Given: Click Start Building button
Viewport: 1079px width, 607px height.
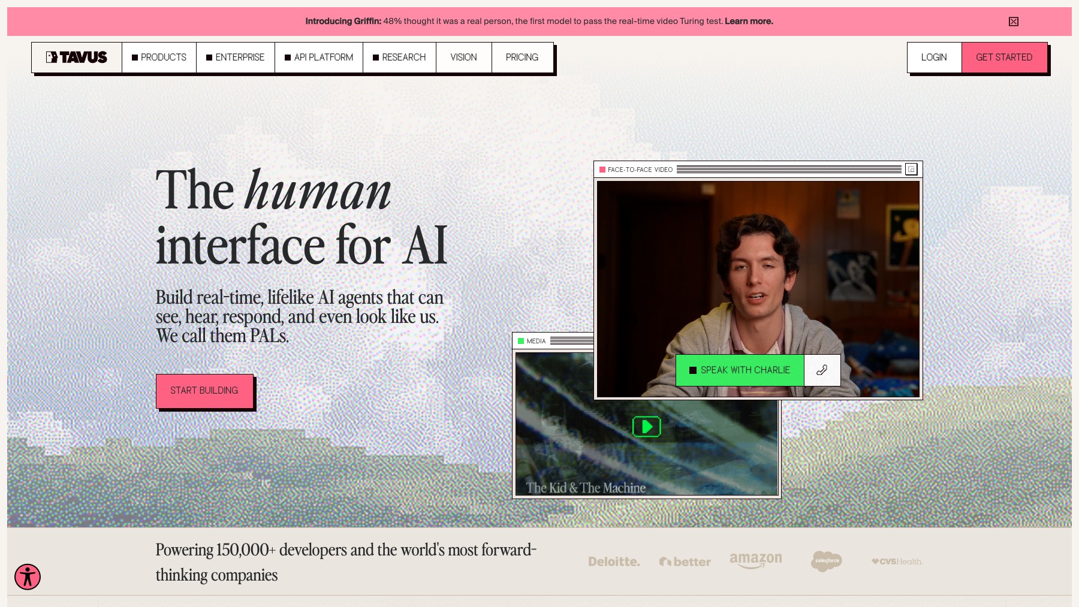Looking at the screenshot, I should point(204,391).
